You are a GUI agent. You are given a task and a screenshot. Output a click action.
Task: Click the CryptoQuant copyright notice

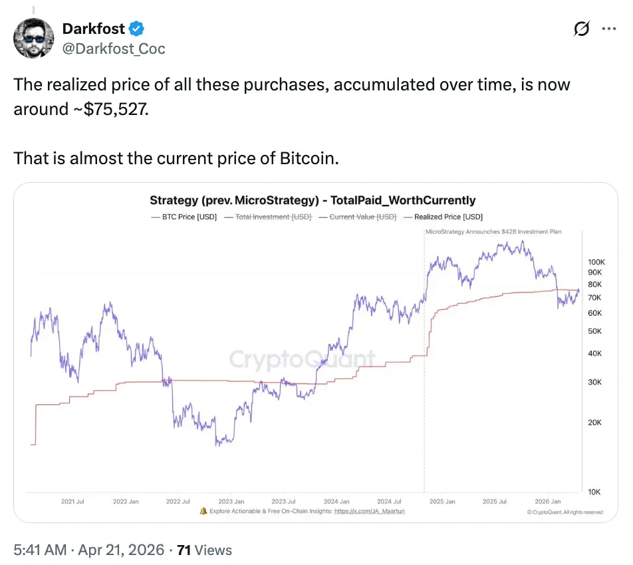[565, 512]
